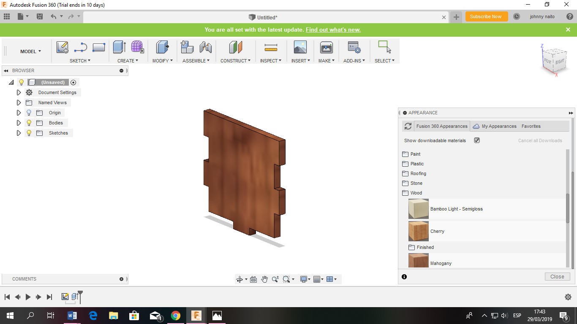
Task: Expand the Bodies tree node
Action: pyautogui.click(x=19, y=123)
